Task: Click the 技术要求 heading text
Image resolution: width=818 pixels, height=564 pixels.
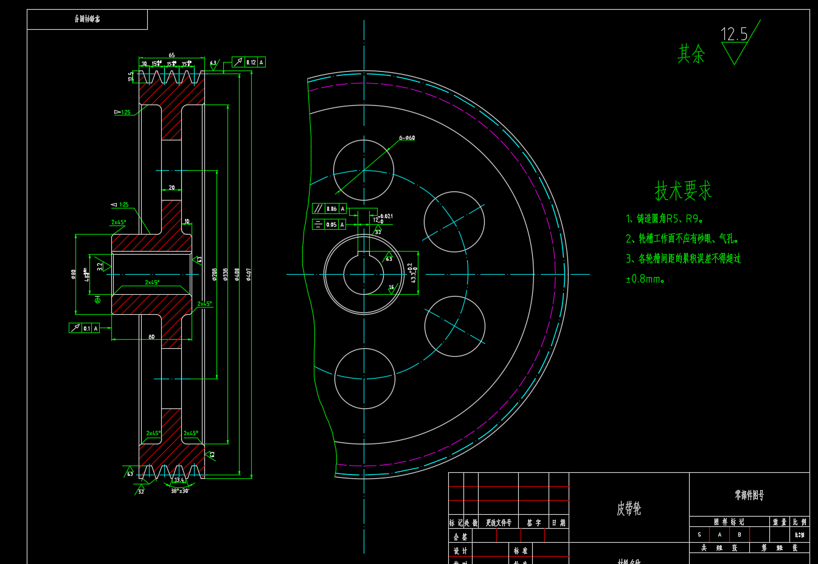Action: click(x=682, y=190)
